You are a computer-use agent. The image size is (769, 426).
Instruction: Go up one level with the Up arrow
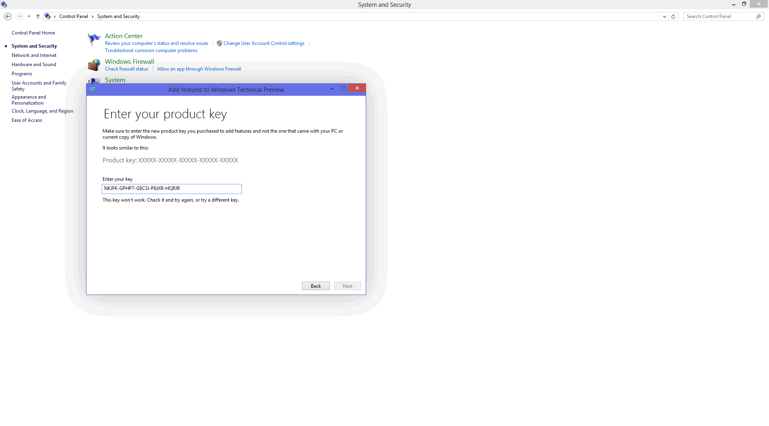click(38, 16)
